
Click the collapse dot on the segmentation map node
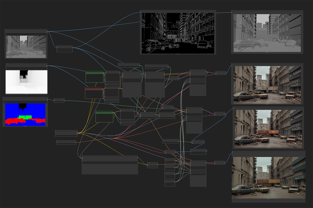(4, 97)
